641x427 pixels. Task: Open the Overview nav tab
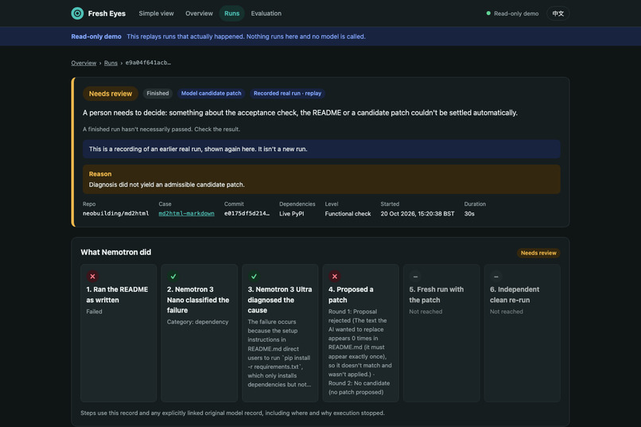tap(199, 14)
